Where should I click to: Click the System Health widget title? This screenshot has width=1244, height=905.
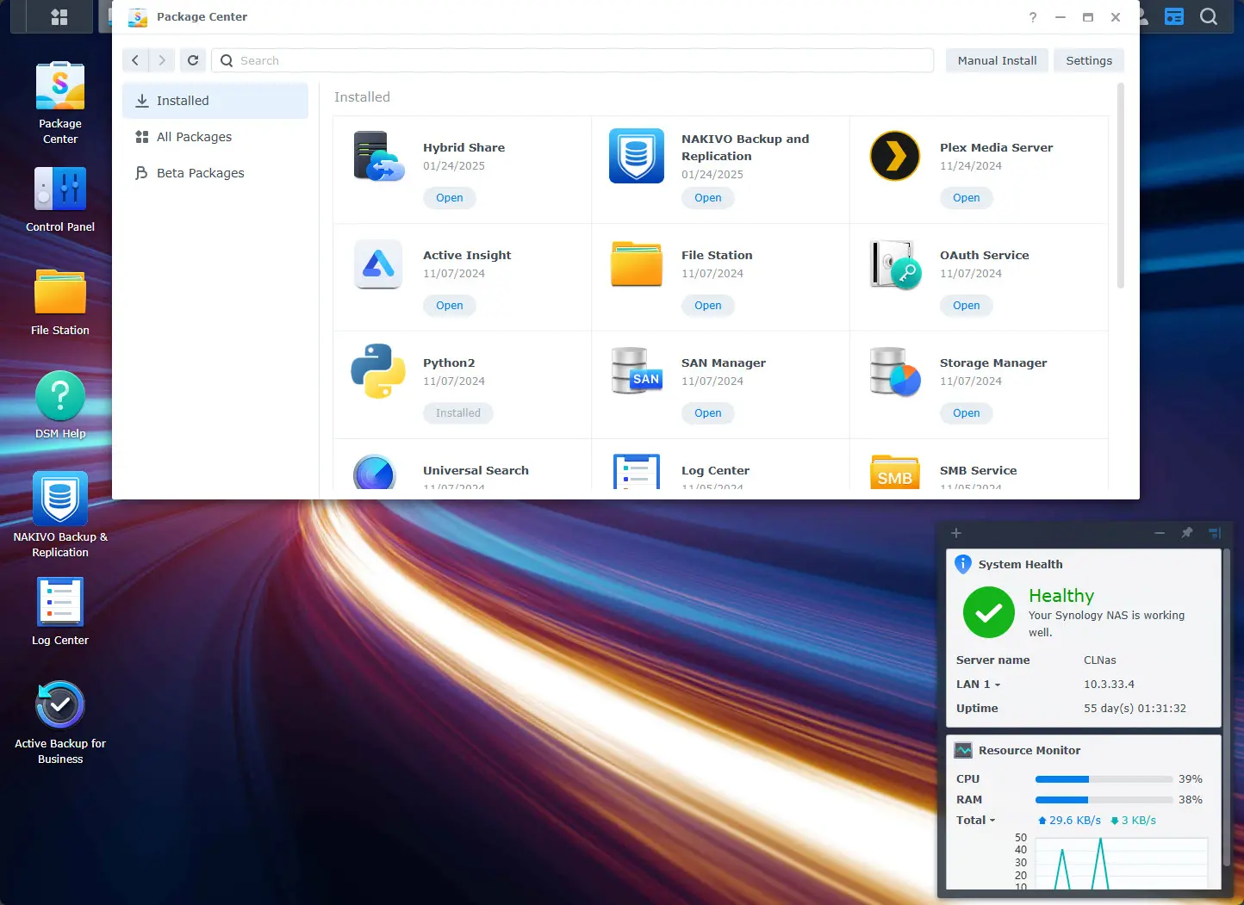pos(1020,565)
